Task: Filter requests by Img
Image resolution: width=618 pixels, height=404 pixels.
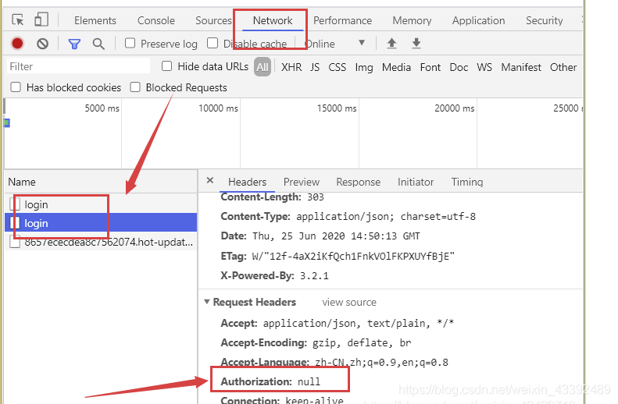Action: 364,67
